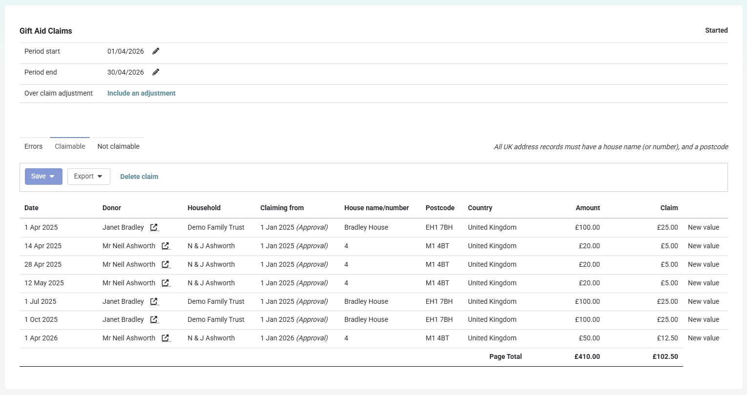Screen dimensions: 747x395
Task: Select the Claimable tab
Action: [70, 146]
